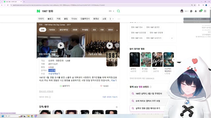Open the 살목지 movie poster card
Viewport: 211px width, 118px height.
click(135, 60)
